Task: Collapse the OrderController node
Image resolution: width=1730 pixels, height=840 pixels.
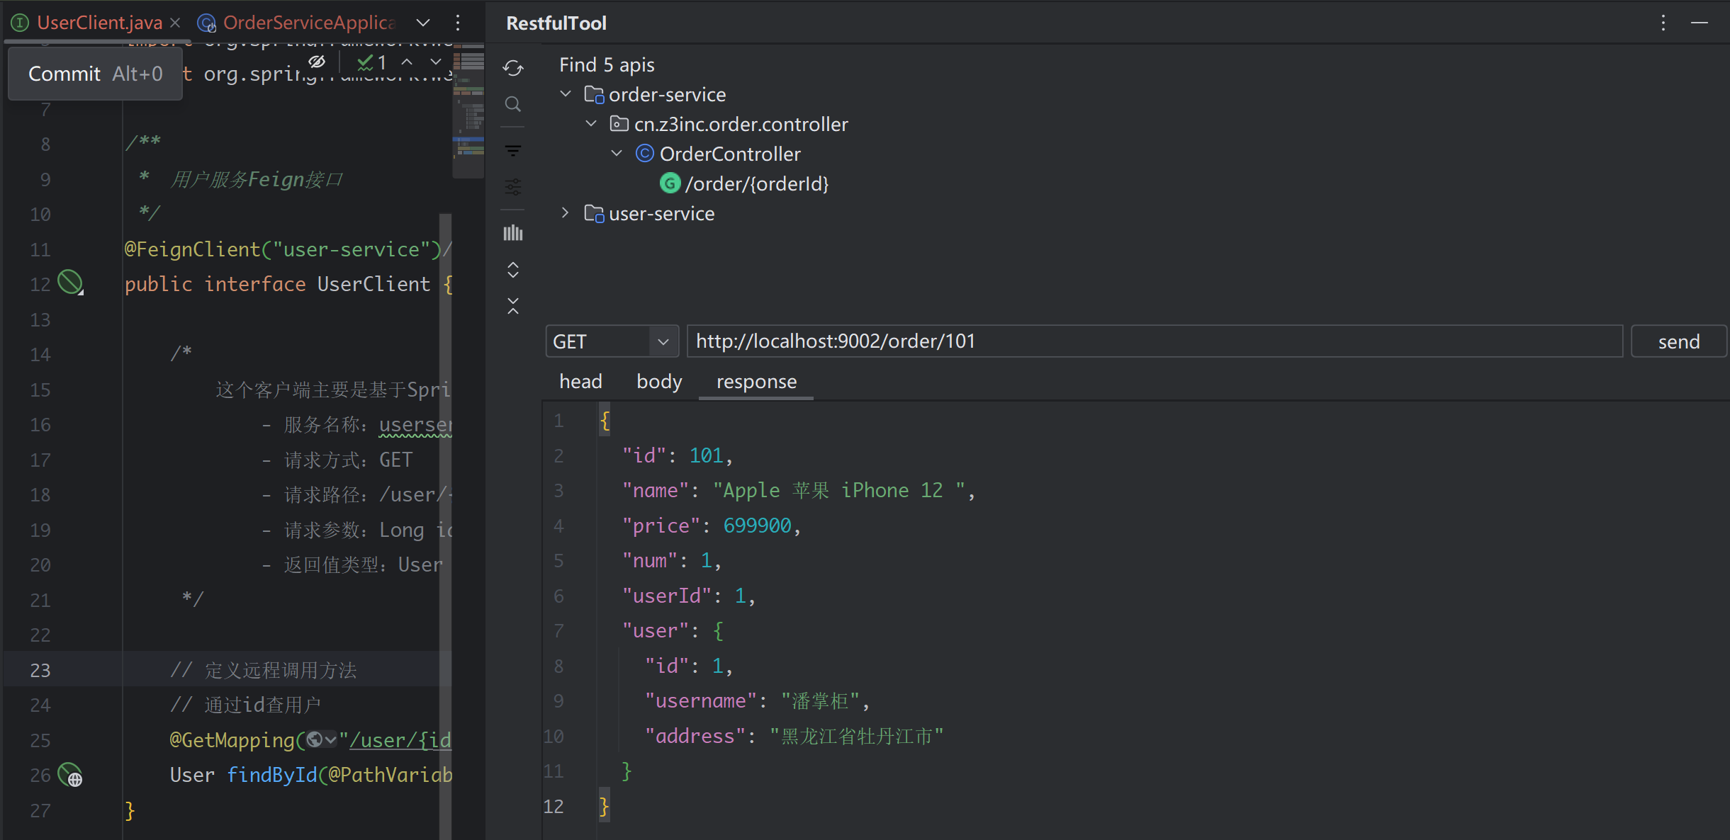Action: (617, 153)
